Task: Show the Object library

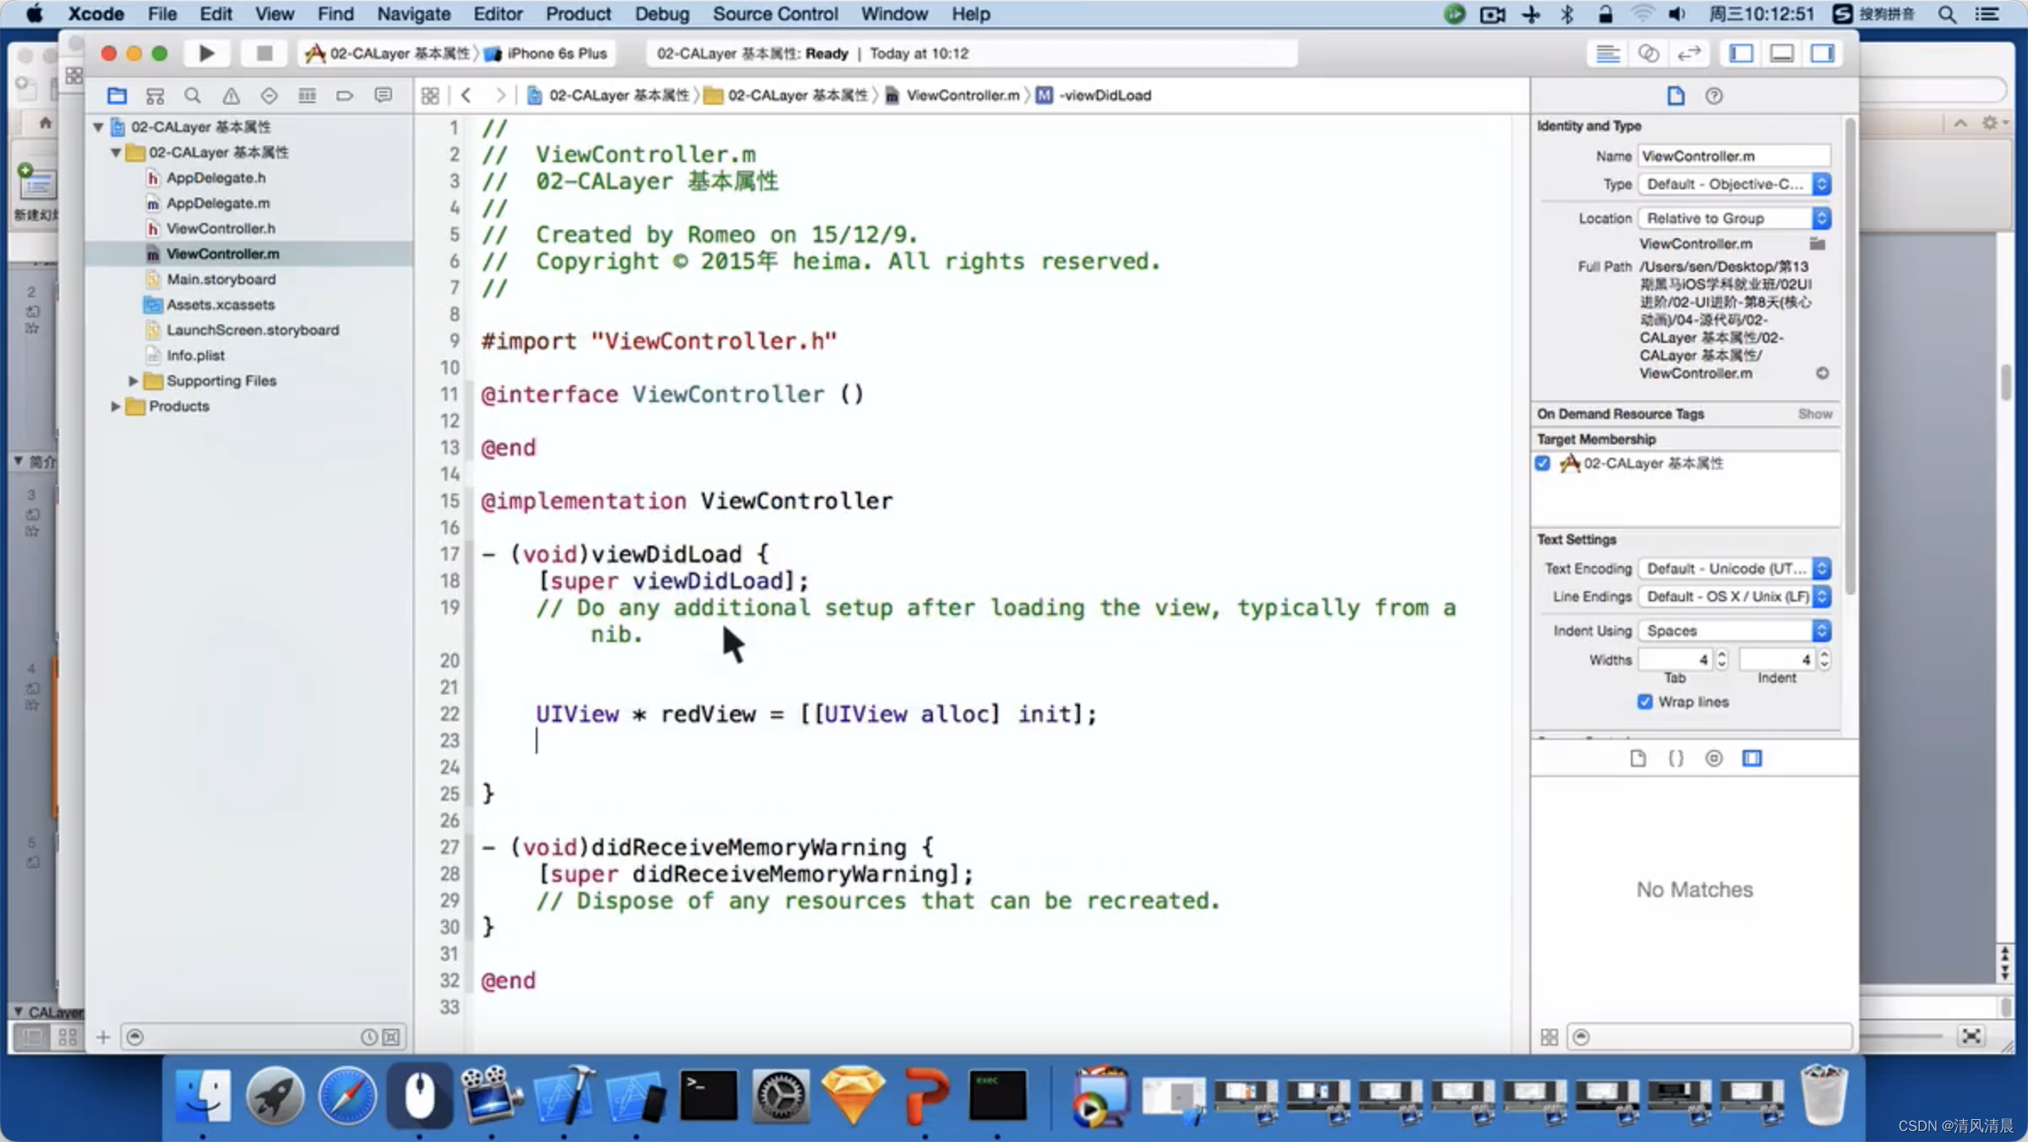Action: (x=1714, y=758)
